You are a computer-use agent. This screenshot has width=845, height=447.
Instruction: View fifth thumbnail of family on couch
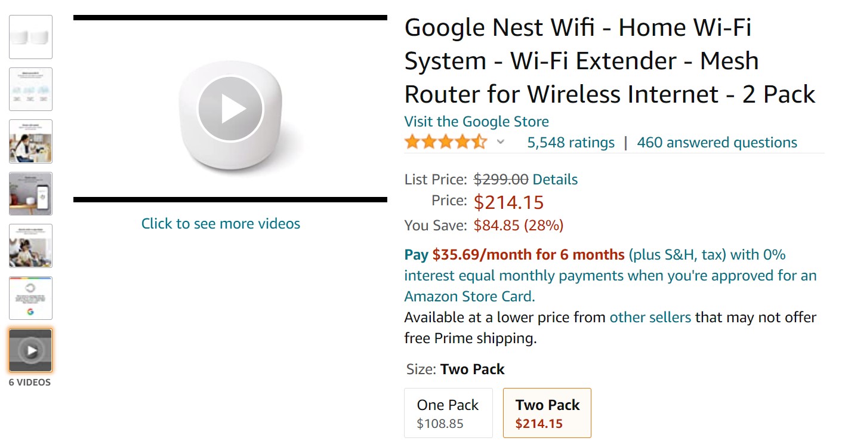tap(30, 246)
